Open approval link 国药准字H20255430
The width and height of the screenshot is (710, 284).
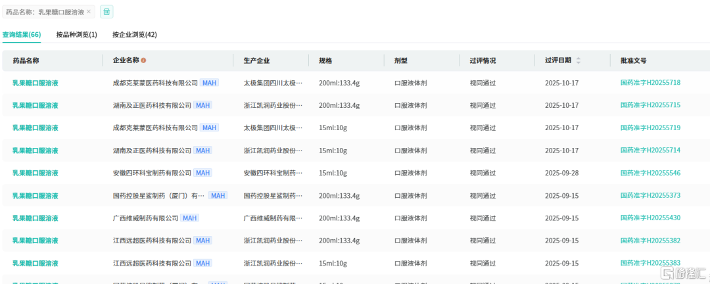(x=650, y=218)
